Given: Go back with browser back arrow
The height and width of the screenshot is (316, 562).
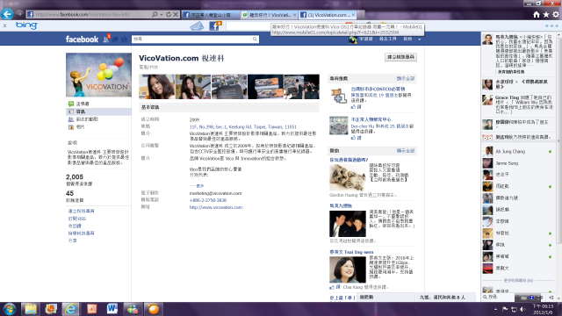Looking at the screenshot, I should click(x=7, y=14).
